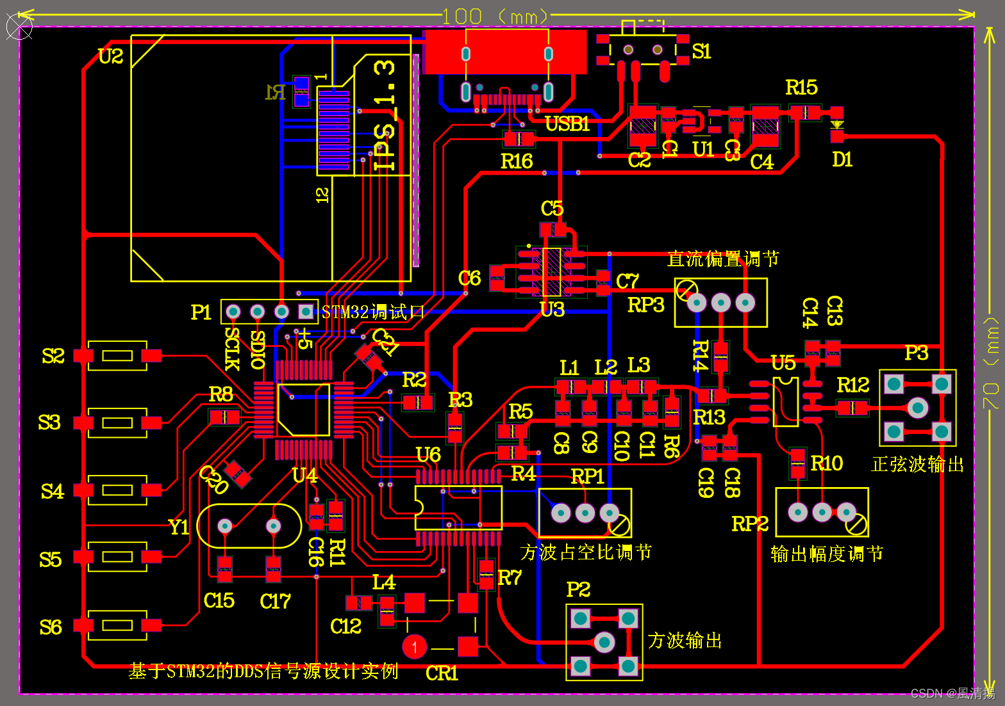The height and width of the screenshot is (706, 1005).
Task: Select the S4 designator label
Action: click(53, 492)
